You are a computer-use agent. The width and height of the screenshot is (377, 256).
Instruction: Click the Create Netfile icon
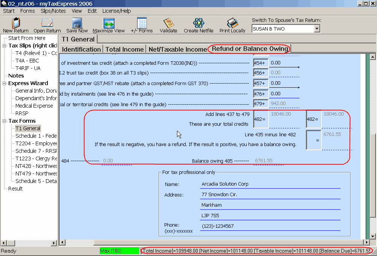(198, 23)
